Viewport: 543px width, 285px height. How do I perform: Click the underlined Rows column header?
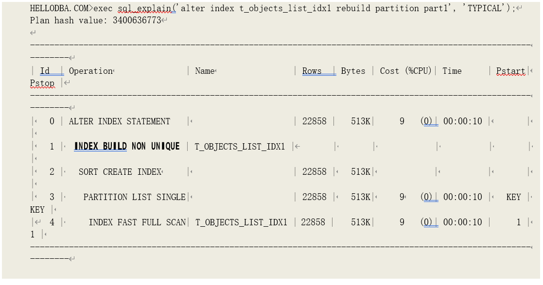click(312, 71)
